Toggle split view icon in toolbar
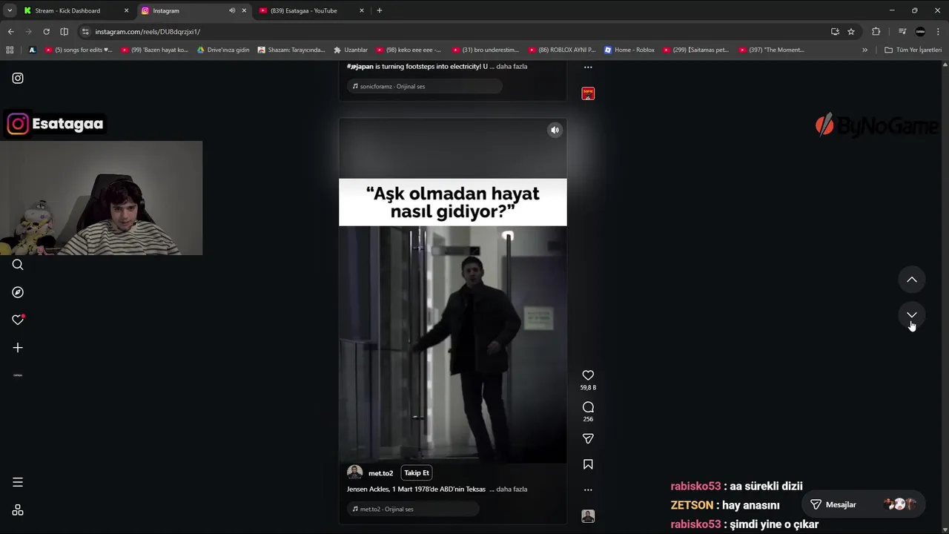949x534 pixels. pyautogui.click(x=64, y=31)
